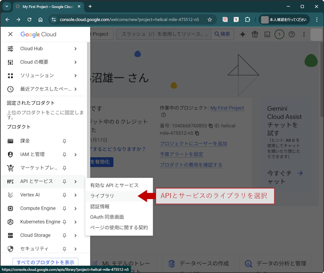Open the My First Project link
Screen dimensions: 324x273
[x=227, y=108]
